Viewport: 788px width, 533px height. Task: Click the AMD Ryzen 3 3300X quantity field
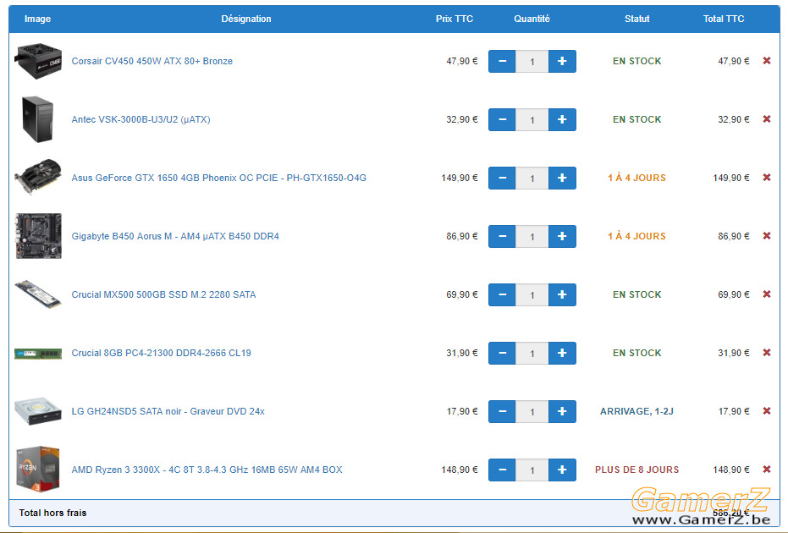(x=532, y=470)
